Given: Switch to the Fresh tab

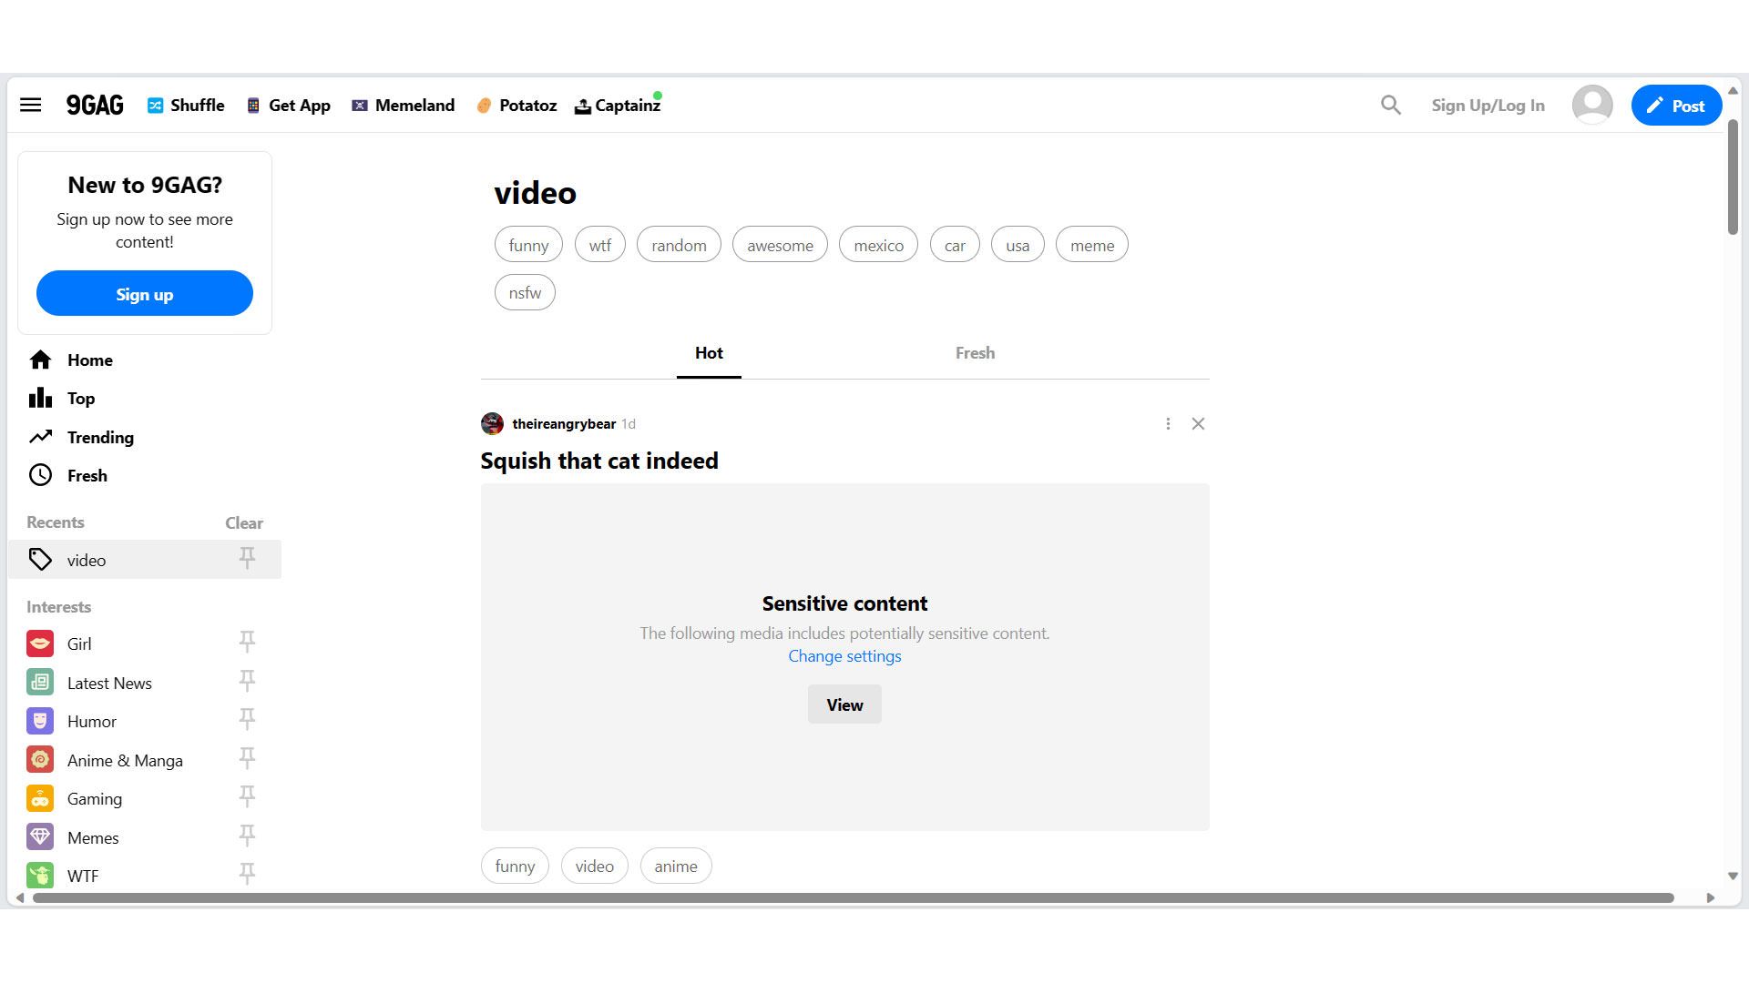Looking at the screenshot, I should (x=974, y=353).
